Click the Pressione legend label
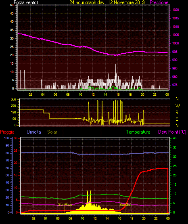The width and height of the screenshot is (188, 224). 159,2
